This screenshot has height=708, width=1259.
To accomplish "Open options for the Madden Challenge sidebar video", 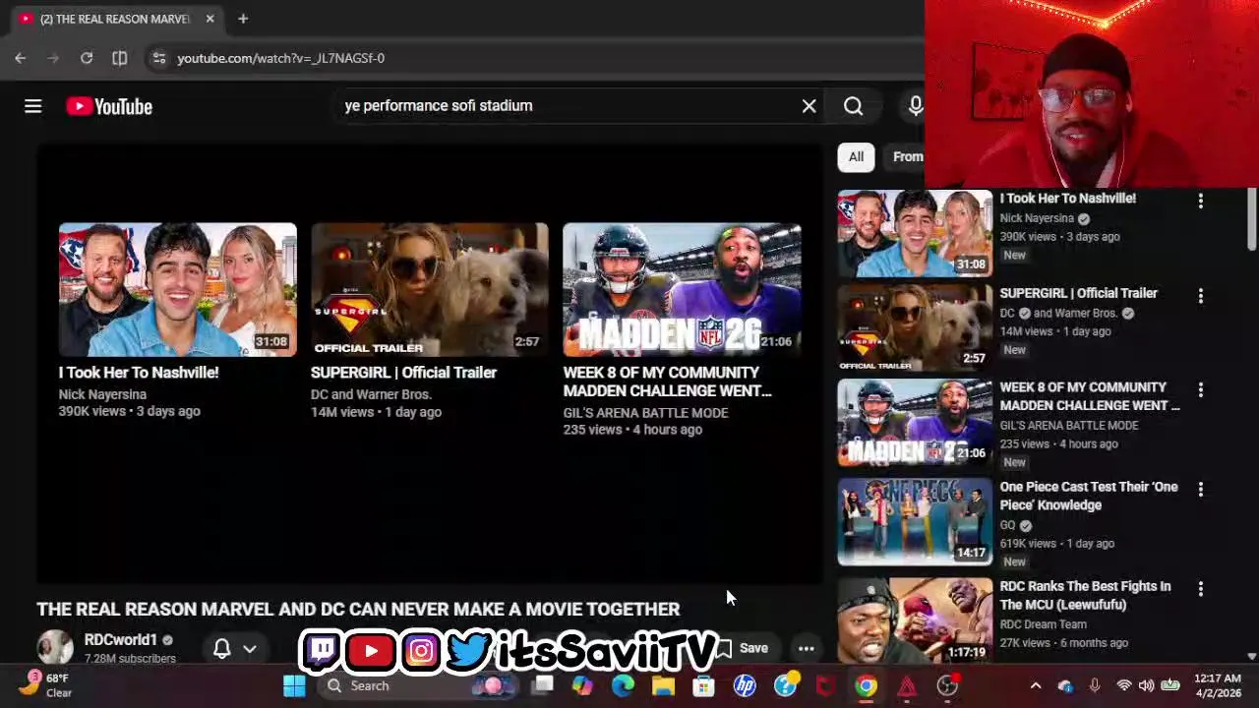I will 1200,390.
